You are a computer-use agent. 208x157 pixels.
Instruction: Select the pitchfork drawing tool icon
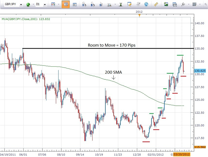pos(183,4)
